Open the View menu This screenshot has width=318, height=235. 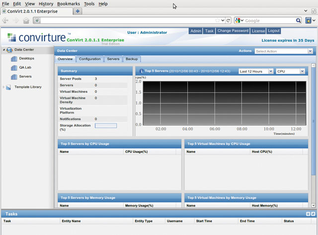coord(30,3)
